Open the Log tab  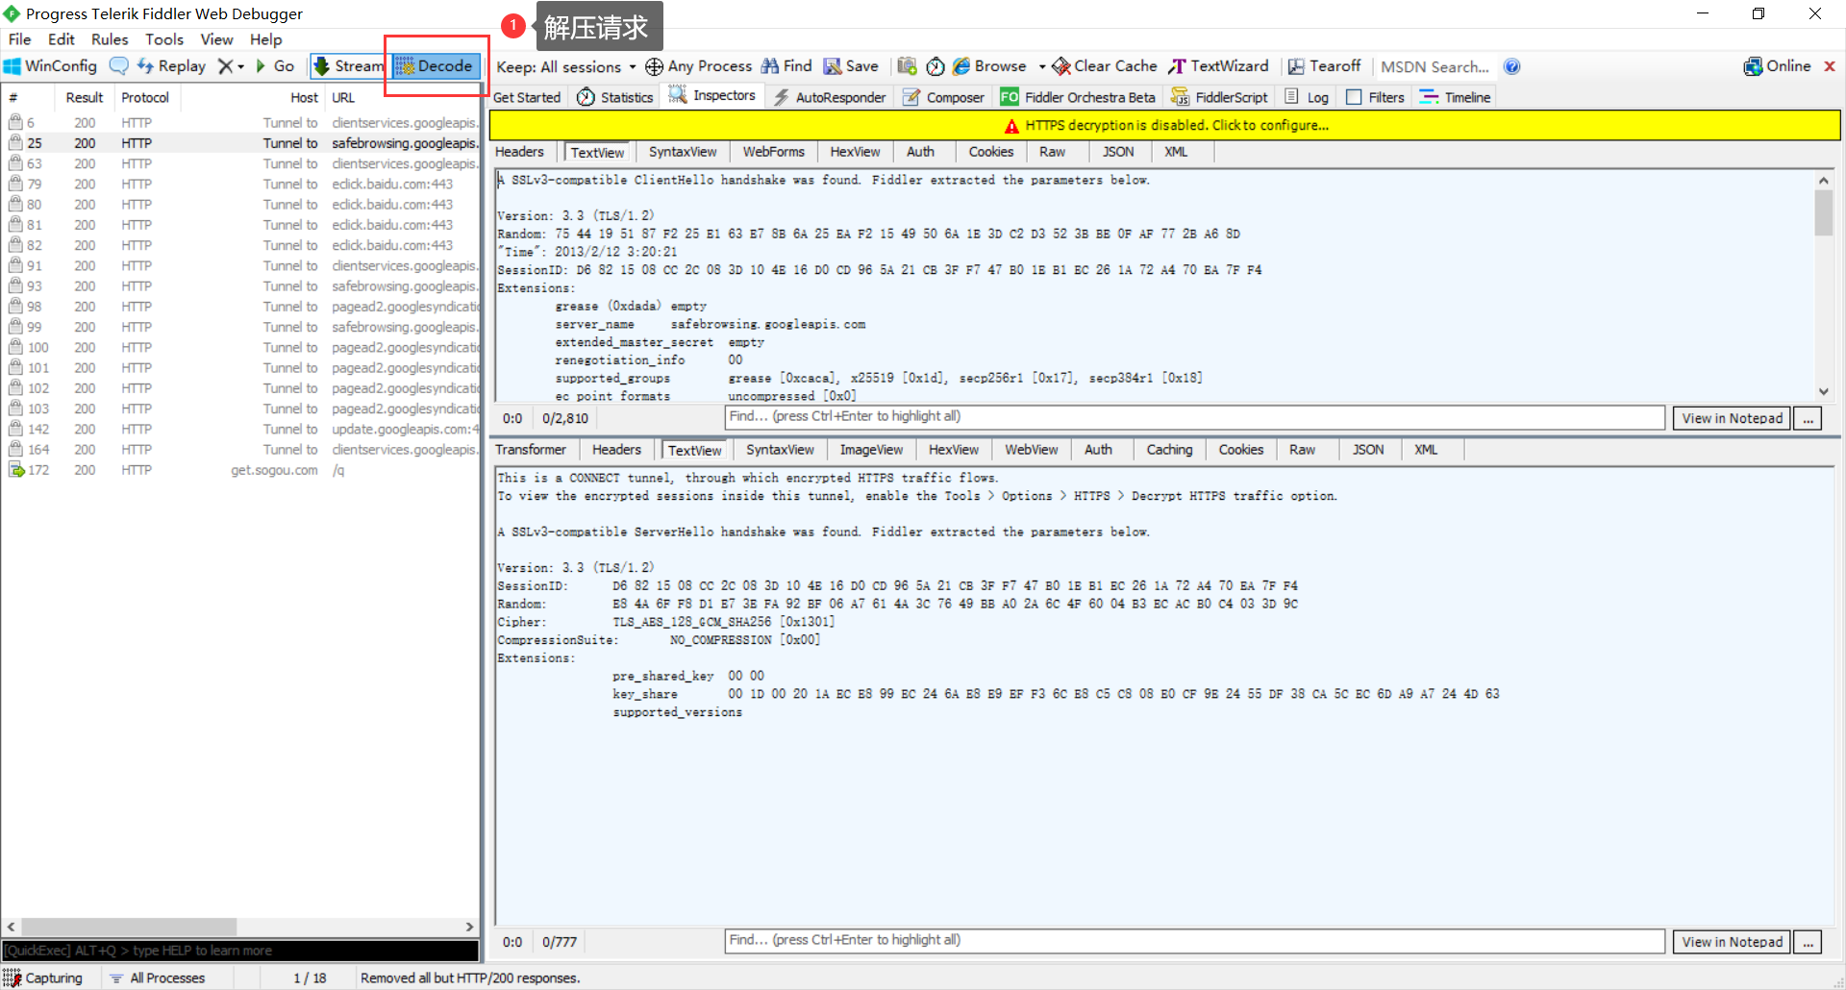[1307, 97]
